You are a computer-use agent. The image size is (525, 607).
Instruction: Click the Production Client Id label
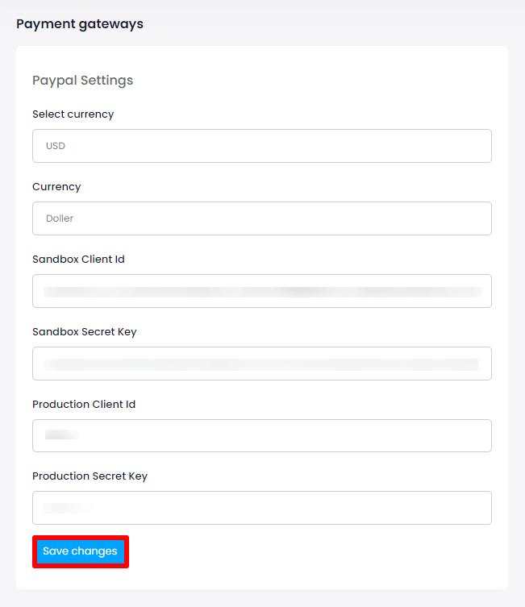[84, 404]
